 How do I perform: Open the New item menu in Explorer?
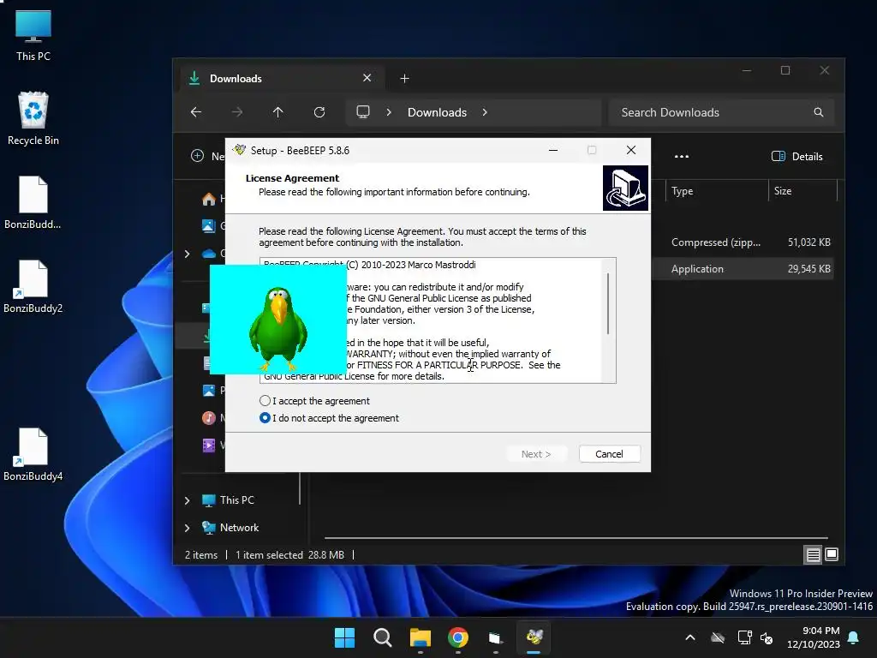tap(208, 156)
